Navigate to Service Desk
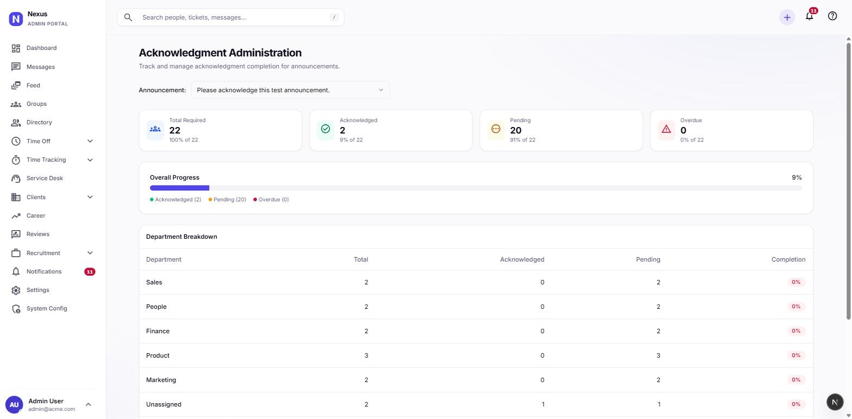 tap(53, 178)
